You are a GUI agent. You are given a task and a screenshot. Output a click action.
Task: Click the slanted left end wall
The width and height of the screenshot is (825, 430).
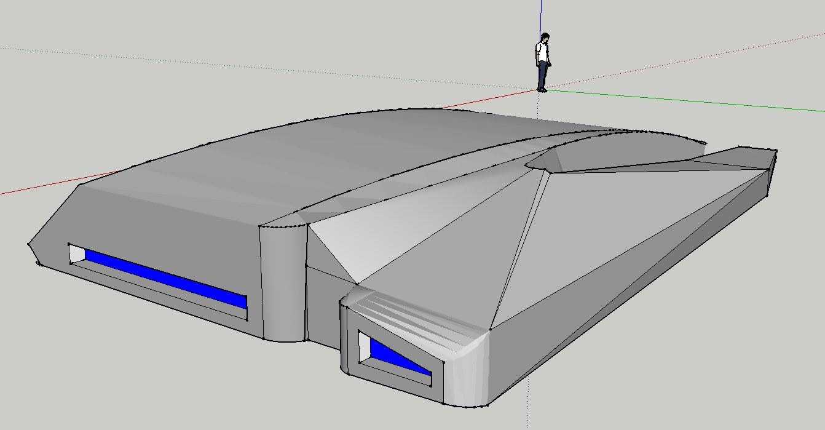pyautogui.click(x=52, y=225)
